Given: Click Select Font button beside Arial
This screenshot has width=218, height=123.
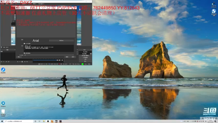Looking at the screenshot, I should point(61,40).
